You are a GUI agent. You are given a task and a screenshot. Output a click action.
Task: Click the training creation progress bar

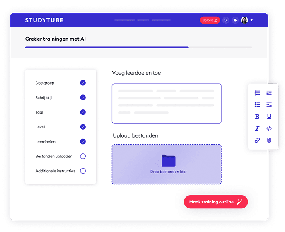click(x=139, y=48)
